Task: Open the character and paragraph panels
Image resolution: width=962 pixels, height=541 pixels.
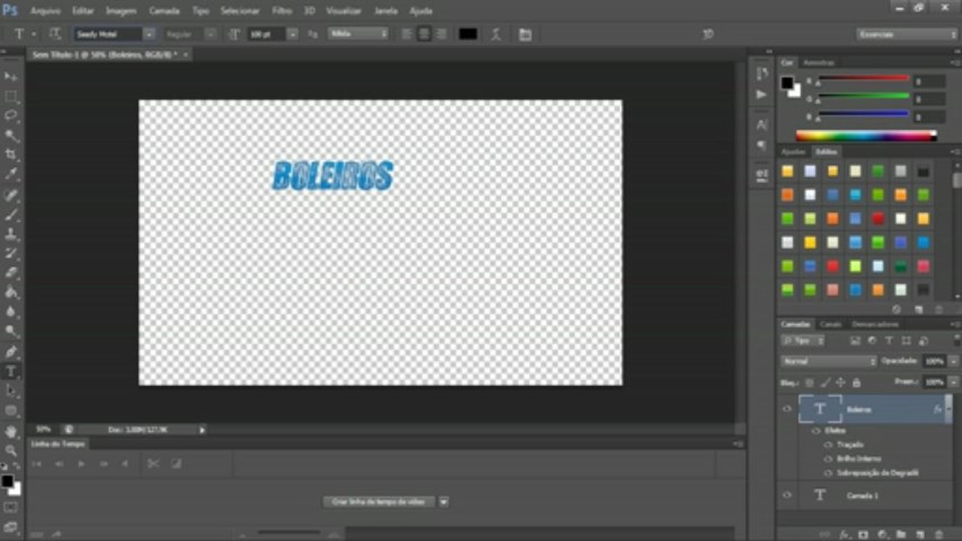Action: point(525,35)
